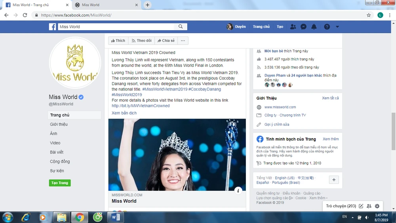Open friend requests icon
This screenshot has height=223, width=396.
[x=293, y=27]
